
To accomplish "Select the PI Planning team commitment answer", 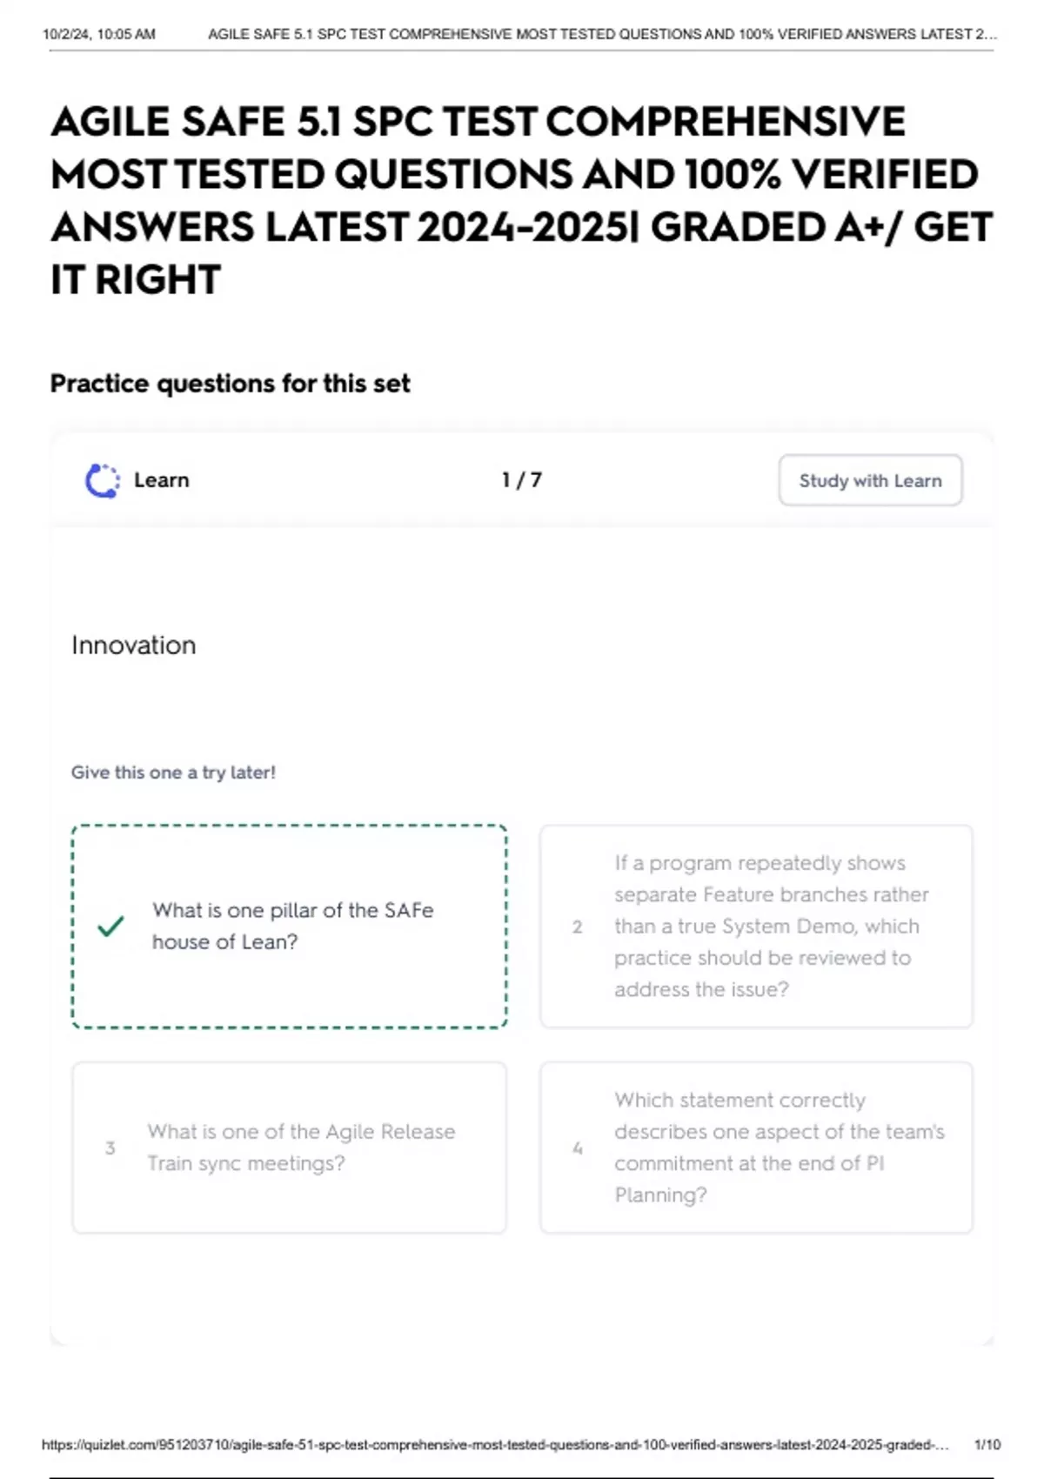I will [779, 1147].
